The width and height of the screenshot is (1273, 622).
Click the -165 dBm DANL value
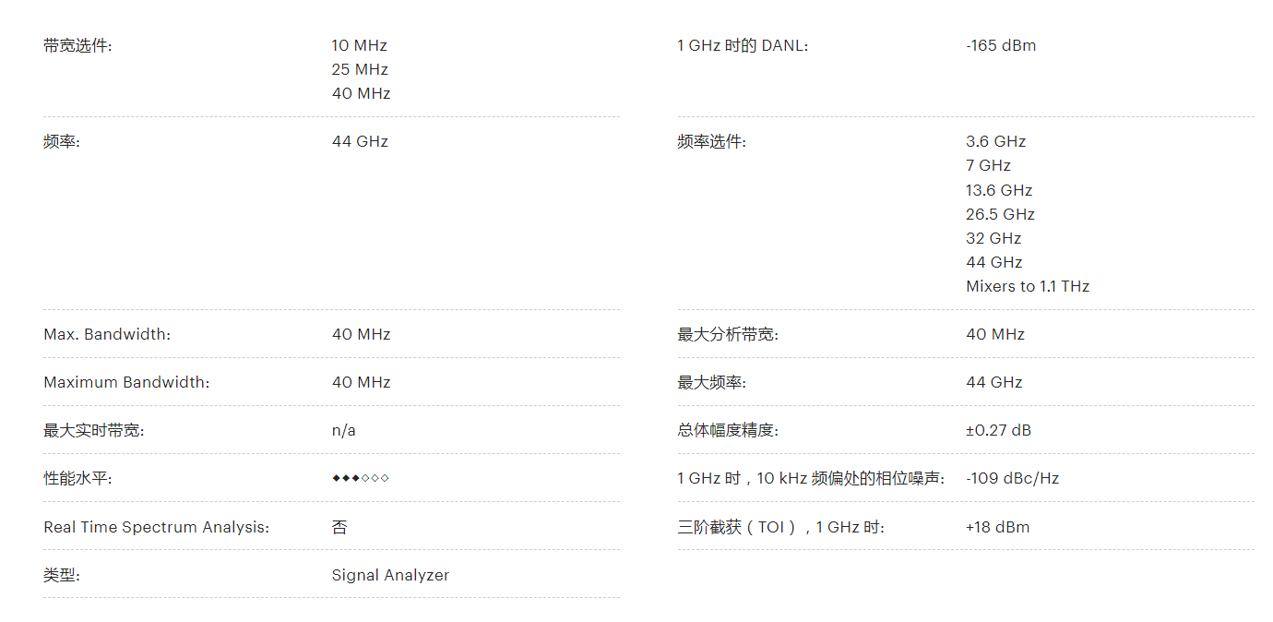1001,45
